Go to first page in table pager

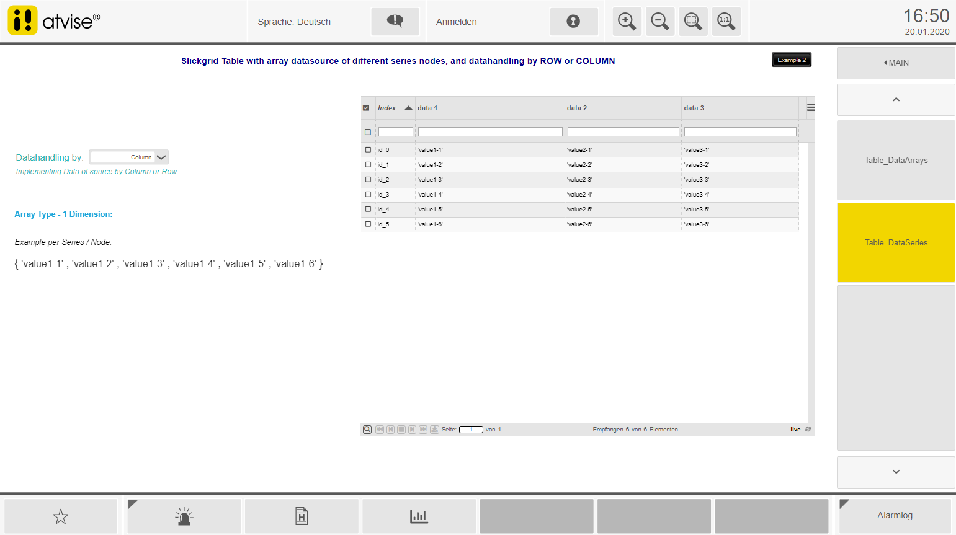pyautogui.click(x=380, y=430)
